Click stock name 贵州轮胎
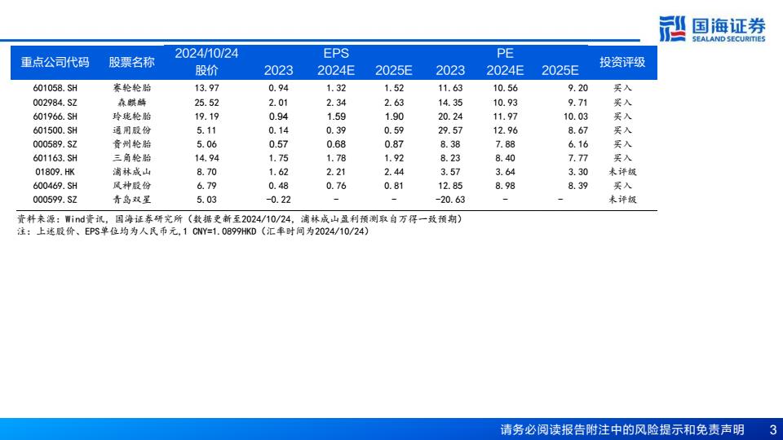This screenshot has height=440, width=783. (132, 145)
